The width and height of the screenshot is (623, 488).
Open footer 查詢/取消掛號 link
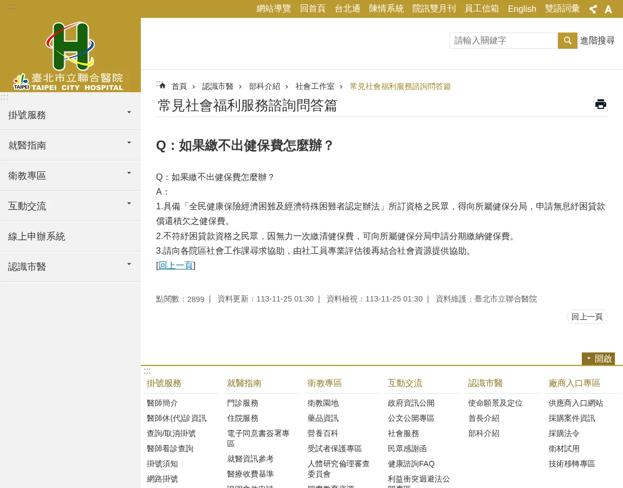tap(171, 434)
